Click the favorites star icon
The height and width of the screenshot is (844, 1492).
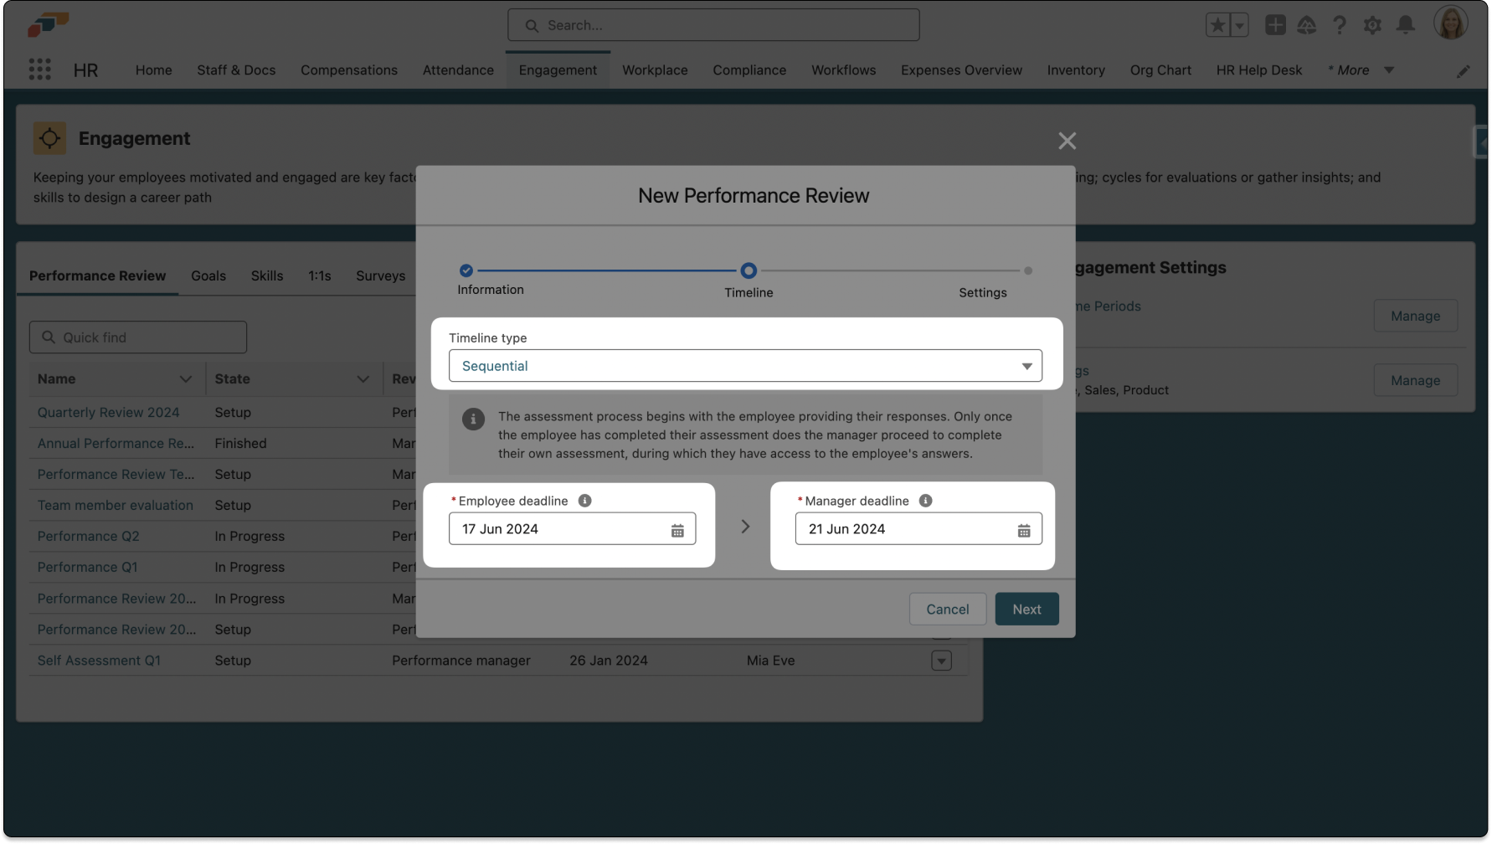[x=1217, y=25]
